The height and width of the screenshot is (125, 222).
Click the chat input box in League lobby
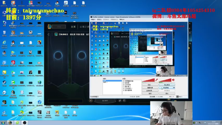pyautogui.click(x=65, y=101)
